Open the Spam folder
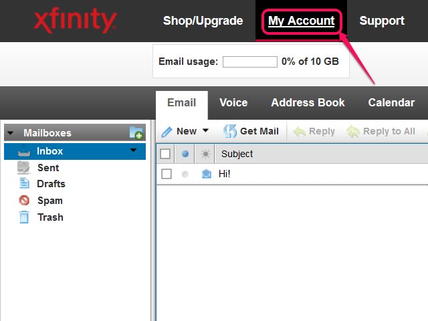This screenshot has width=428, height=321. (50, 201)
